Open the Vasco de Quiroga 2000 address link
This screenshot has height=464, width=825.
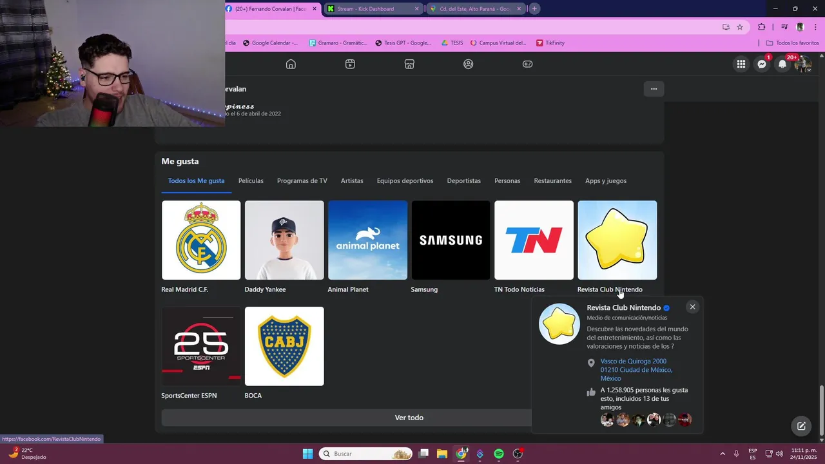(x=636, y=370)
